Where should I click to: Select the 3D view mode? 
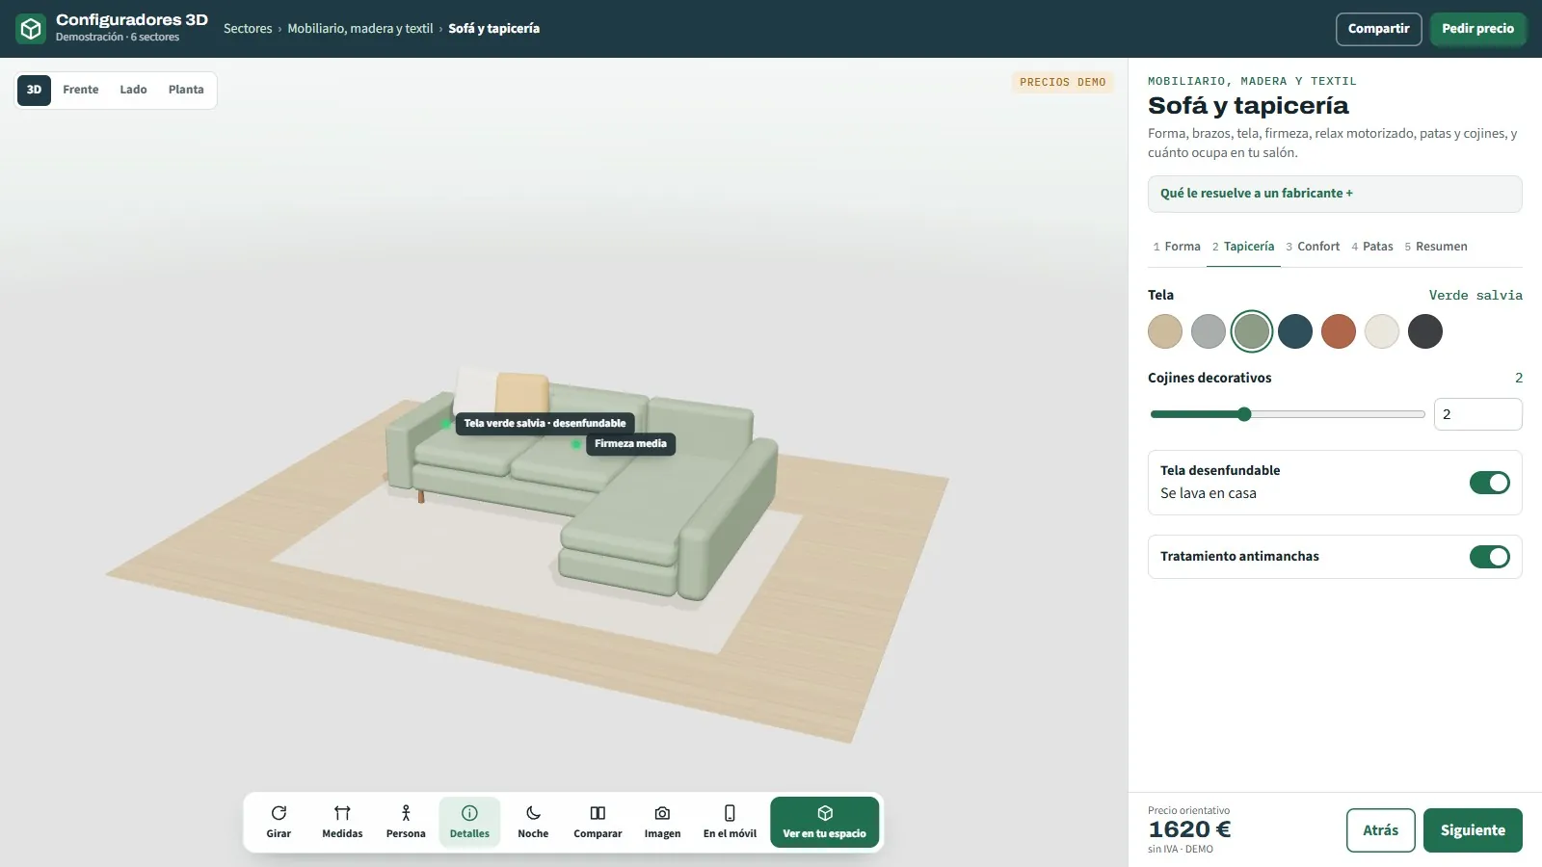pos(34,90)
